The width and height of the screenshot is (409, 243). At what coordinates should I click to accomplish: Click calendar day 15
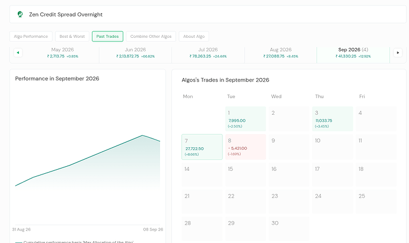pos(245,174)
